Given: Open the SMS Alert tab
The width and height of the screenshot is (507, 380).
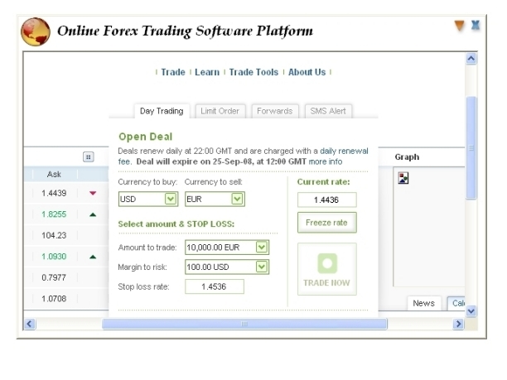Looking at the screenshot, I should coord(328,111).
